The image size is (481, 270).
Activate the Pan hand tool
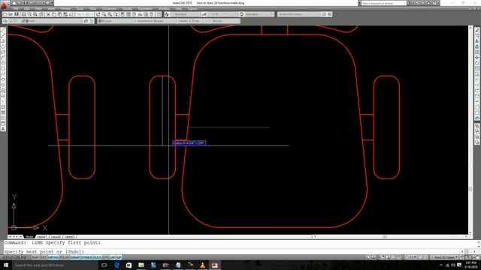tap(98, 14)
